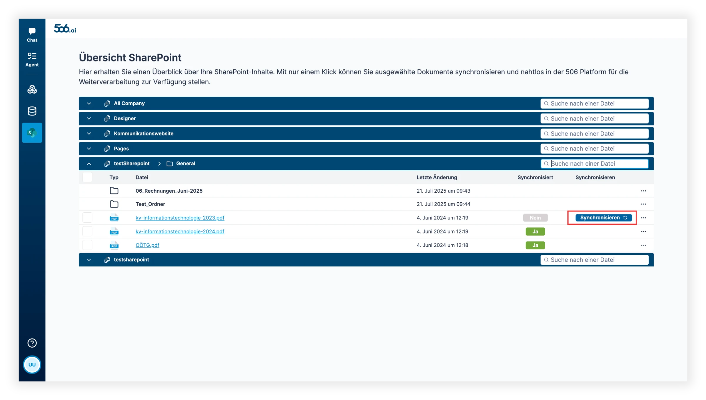Focus file search in lowercase testsharepoint row
The width and height of the screenshot is (706, 400).
click(595, 260)
